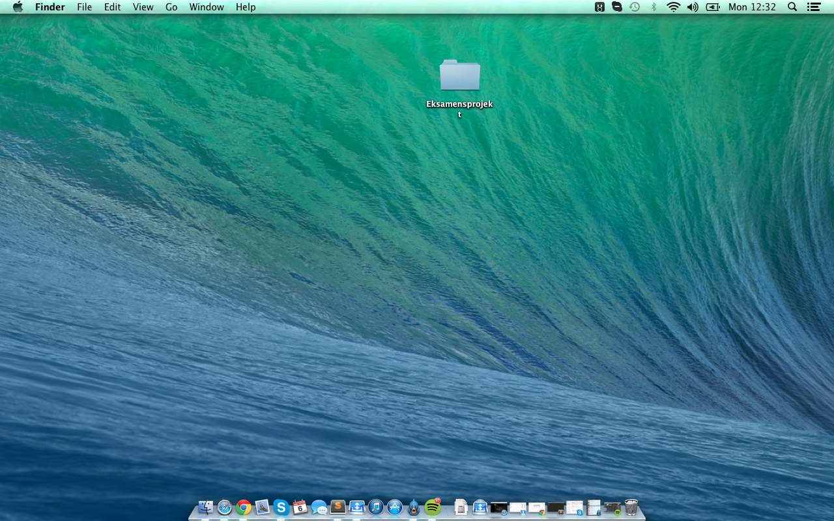Open the Finder menu
834x521 pixels.
tap(50, 7)
